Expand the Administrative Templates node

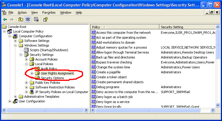[15, 97]
